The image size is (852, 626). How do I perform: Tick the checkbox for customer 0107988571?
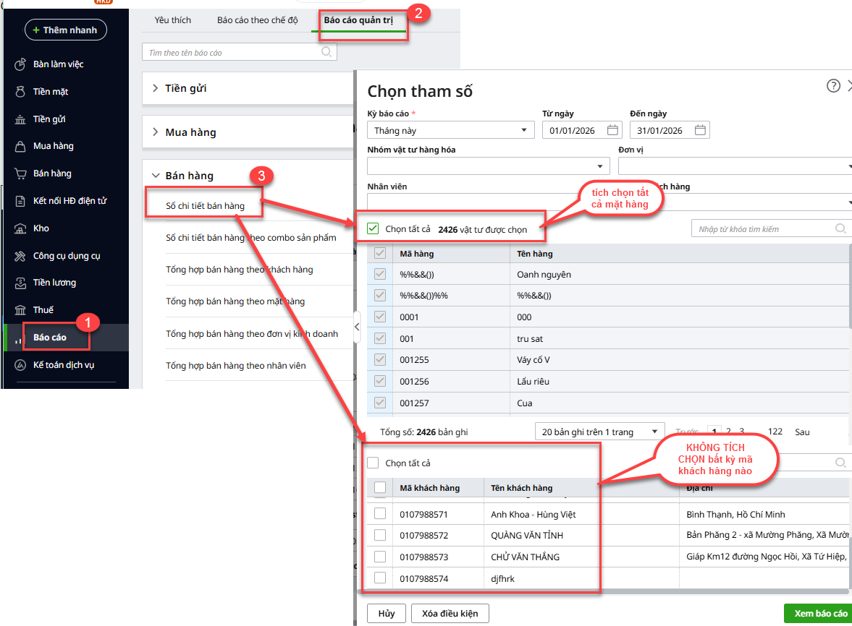coord(380,514)
